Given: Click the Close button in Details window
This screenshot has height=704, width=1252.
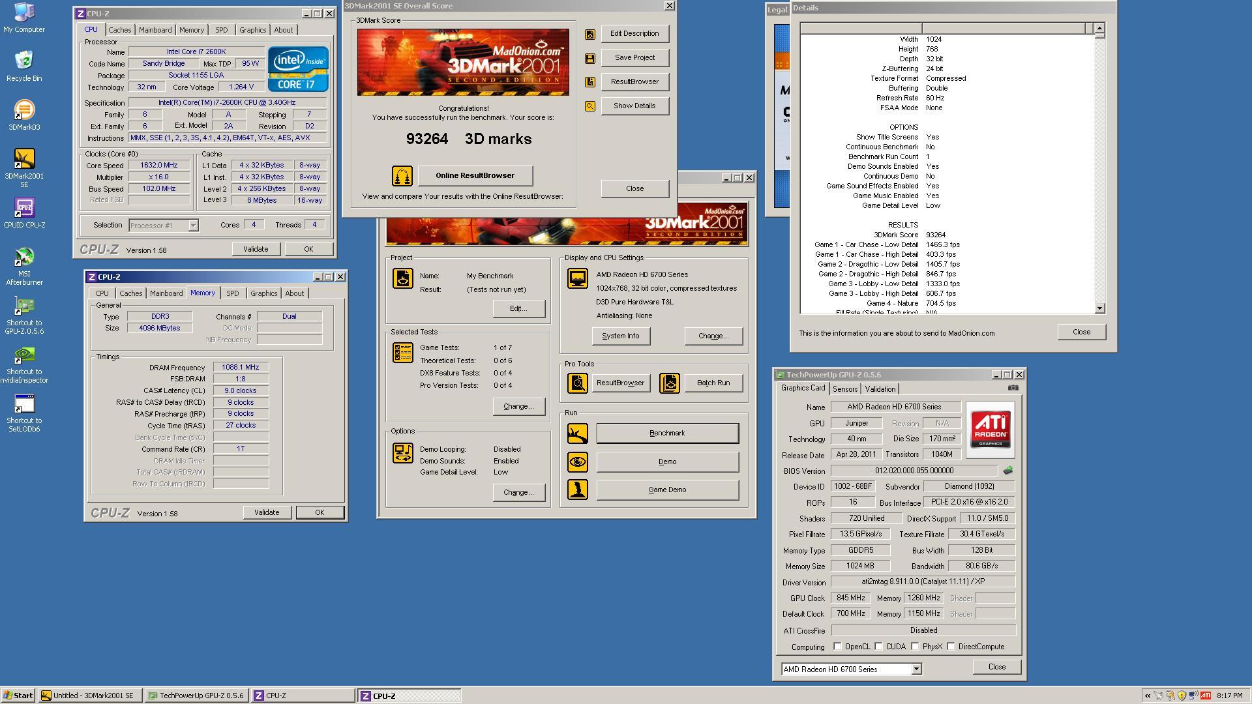Looking at the screenshot, I should [1082, 332].
